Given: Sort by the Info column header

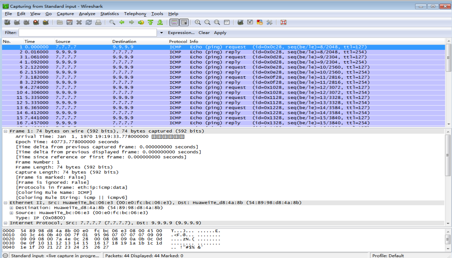Looking at the screenshot, I should pyautogui.click(x=317, y=41).
